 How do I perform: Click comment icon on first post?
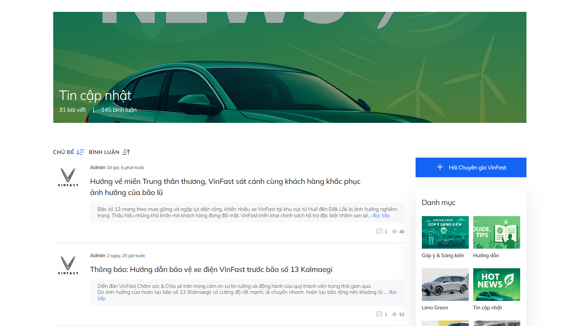point(379,231)
